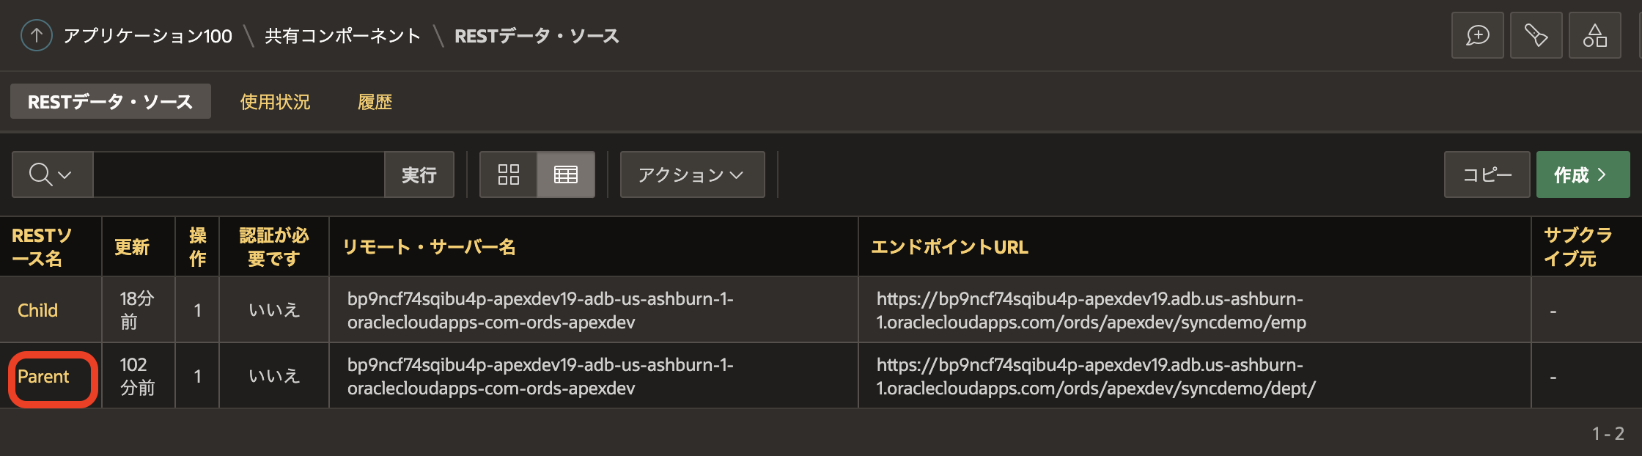The width and height of the screenshot is (1642, 456).
Task: Open the Parent REST source link
Action: [x=43, y=377]
